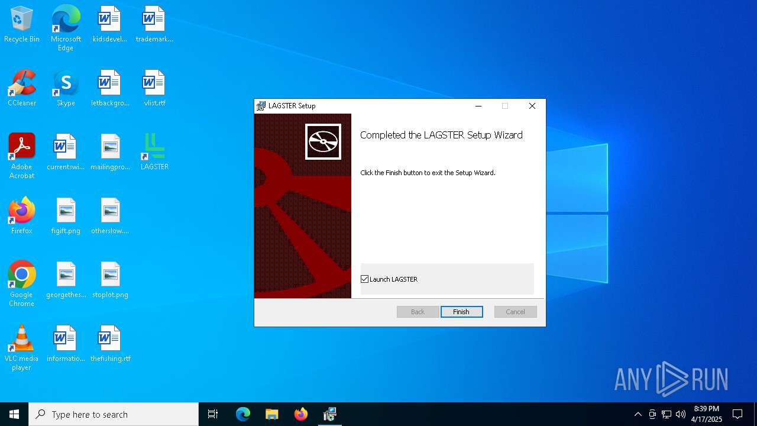Image resolution: width=757 pixels, height=426 pixels.
Task: Select the georgethes... image file icon
Action: click(x=66, y=280)
